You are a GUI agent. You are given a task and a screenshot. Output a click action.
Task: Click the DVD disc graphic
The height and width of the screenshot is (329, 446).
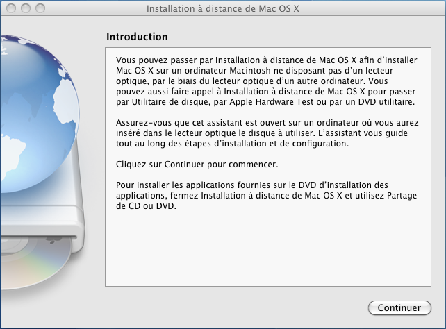34,263
